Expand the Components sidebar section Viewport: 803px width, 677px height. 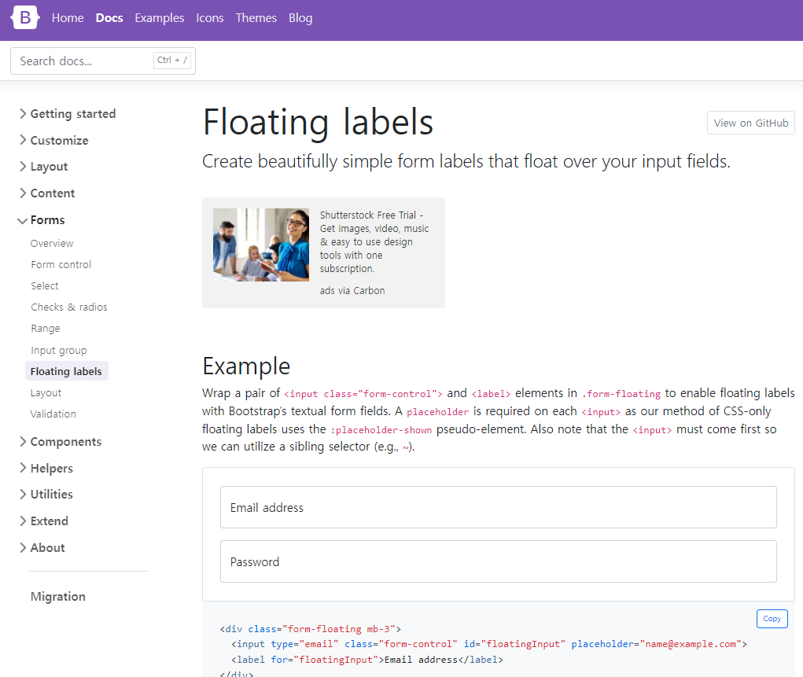point(61,441)
